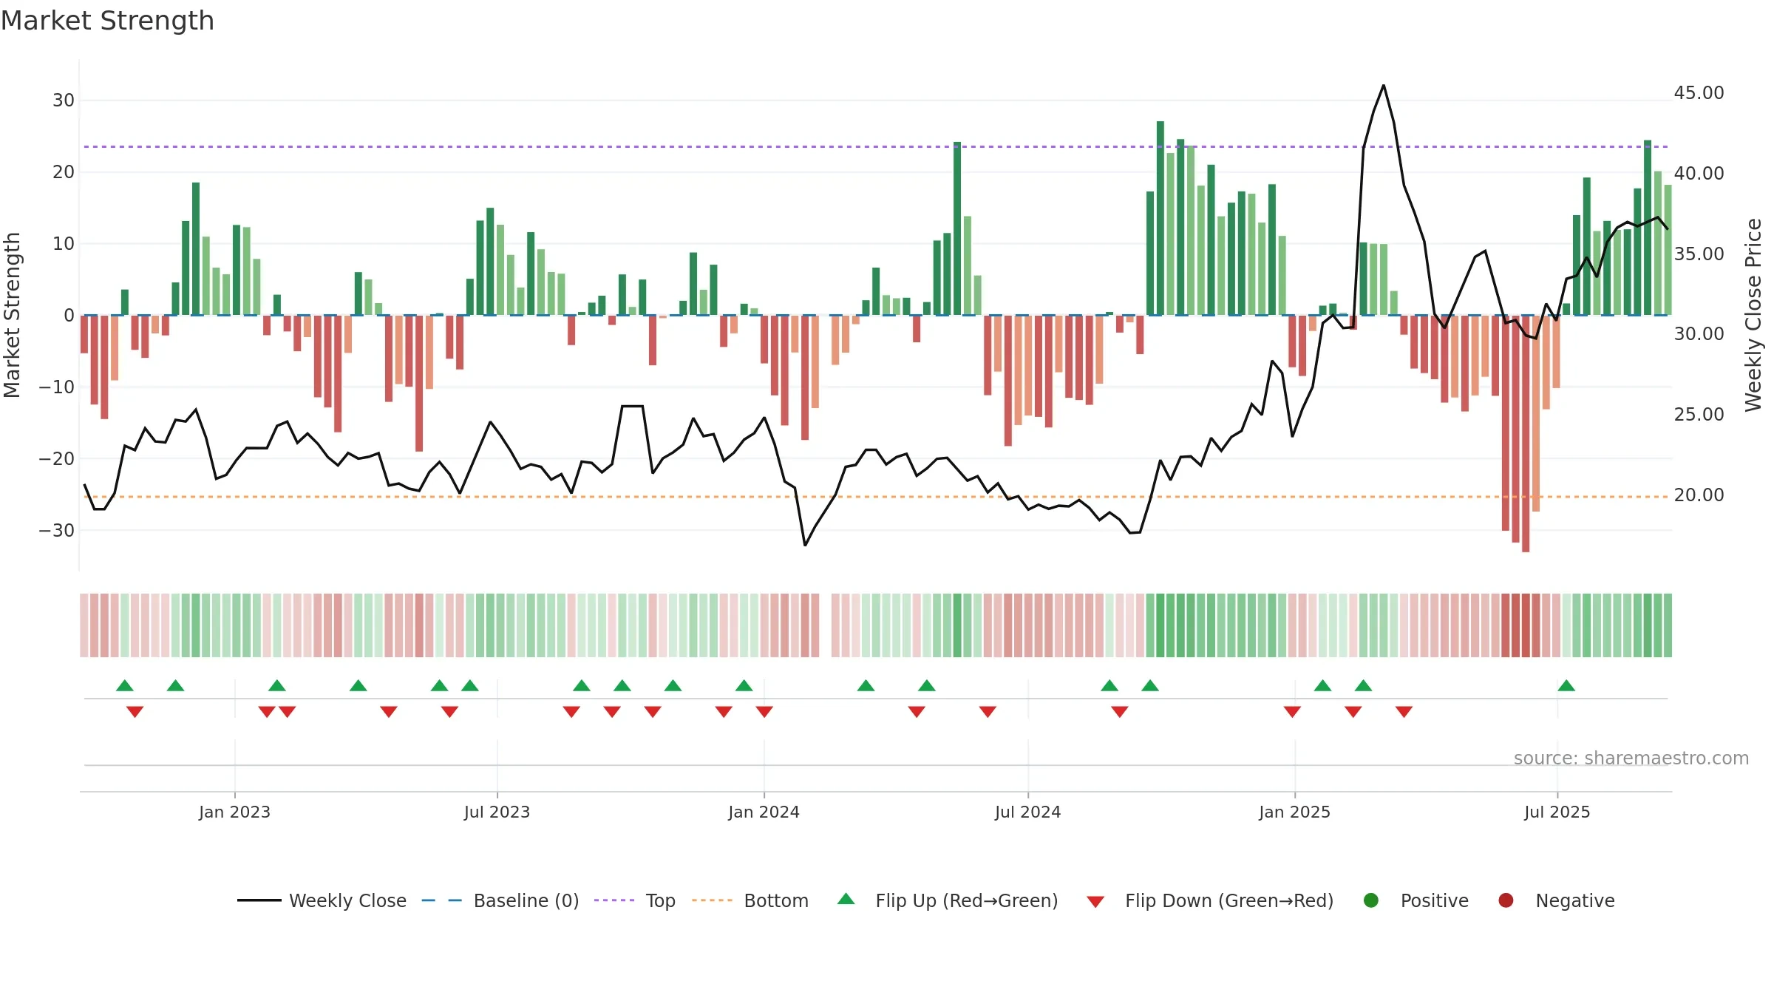Click the last red flip-down marker after Jan 2025

tap(1404, 712)
